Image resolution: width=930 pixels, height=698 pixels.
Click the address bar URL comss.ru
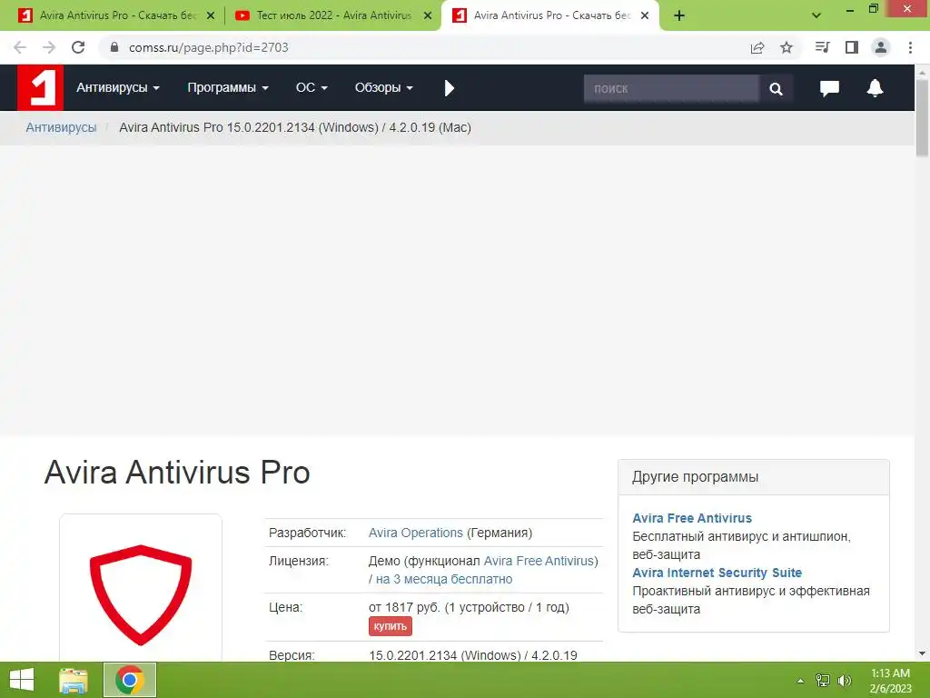coord(208,47)
